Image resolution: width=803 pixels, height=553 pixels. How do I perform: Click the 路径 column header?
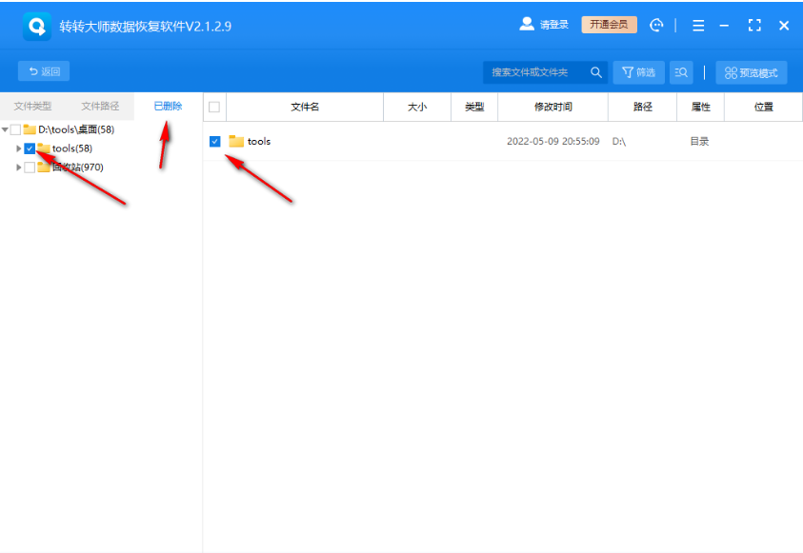pyautogui.click(x=643, y=107)
